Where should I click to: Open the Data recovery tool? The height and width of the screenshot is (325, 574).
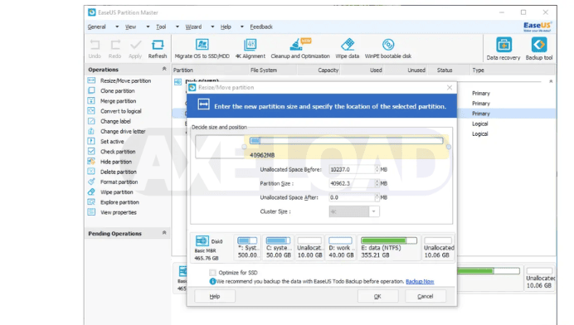[x=503, y=49]
